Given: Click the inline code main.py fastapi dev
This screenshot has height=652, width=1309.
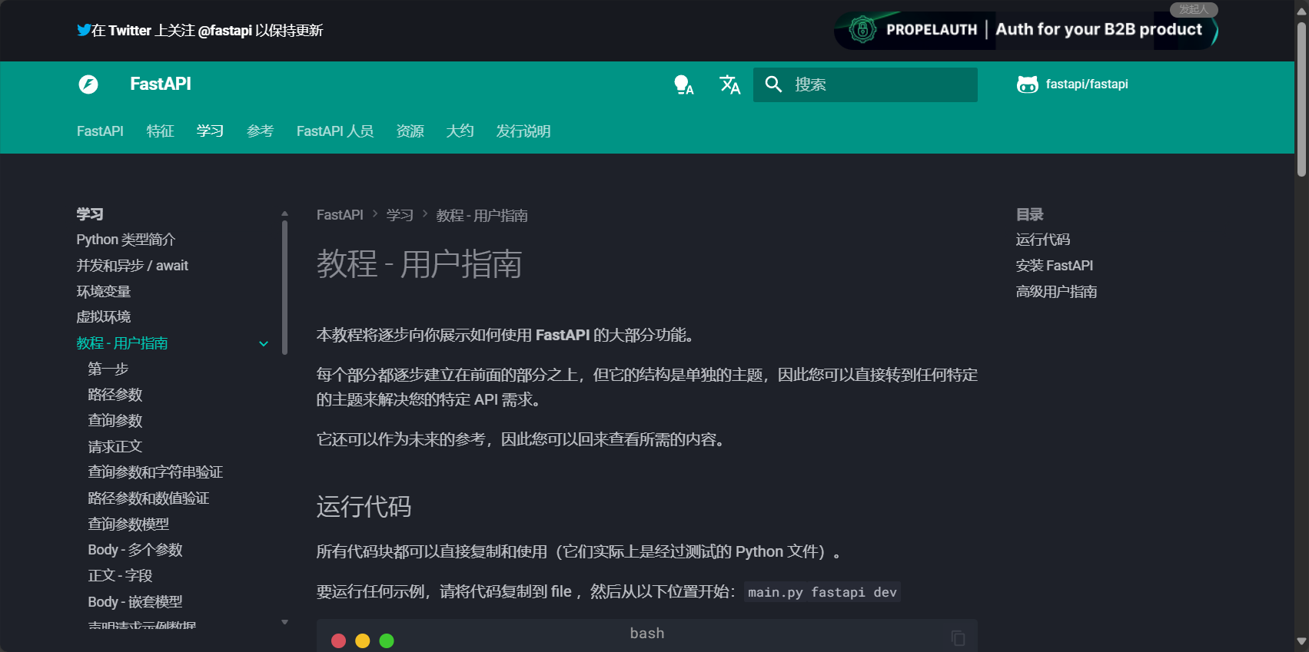Looking at the screenshot, I should (822, 592).
